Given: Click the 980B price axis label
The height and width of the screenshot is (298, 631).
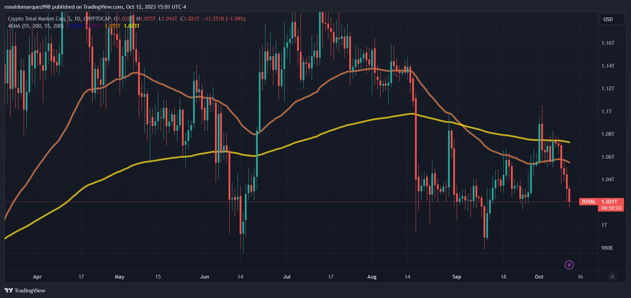Looking at the screenshot, I should pyautogui.click(x=607, y=248).
